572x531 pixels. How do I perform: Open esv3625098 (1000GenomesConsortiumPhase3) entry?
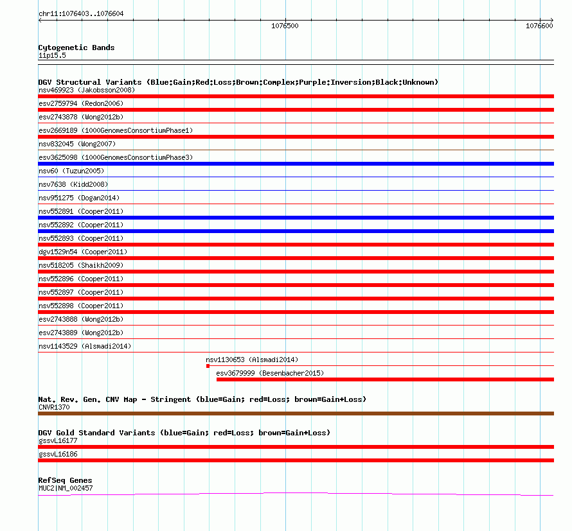tap(116, 157)
